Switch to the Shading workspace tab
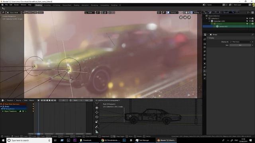Viewport: 255px width, 143px height. coord(76,5)
